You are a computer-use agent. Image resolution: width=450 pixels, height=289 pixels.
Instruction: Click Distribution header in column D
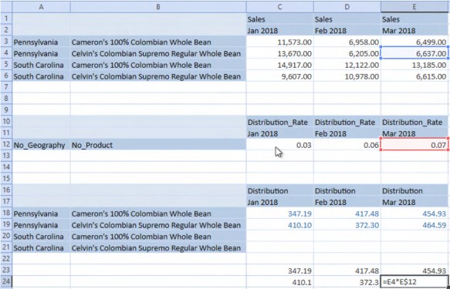pos(347,190)
